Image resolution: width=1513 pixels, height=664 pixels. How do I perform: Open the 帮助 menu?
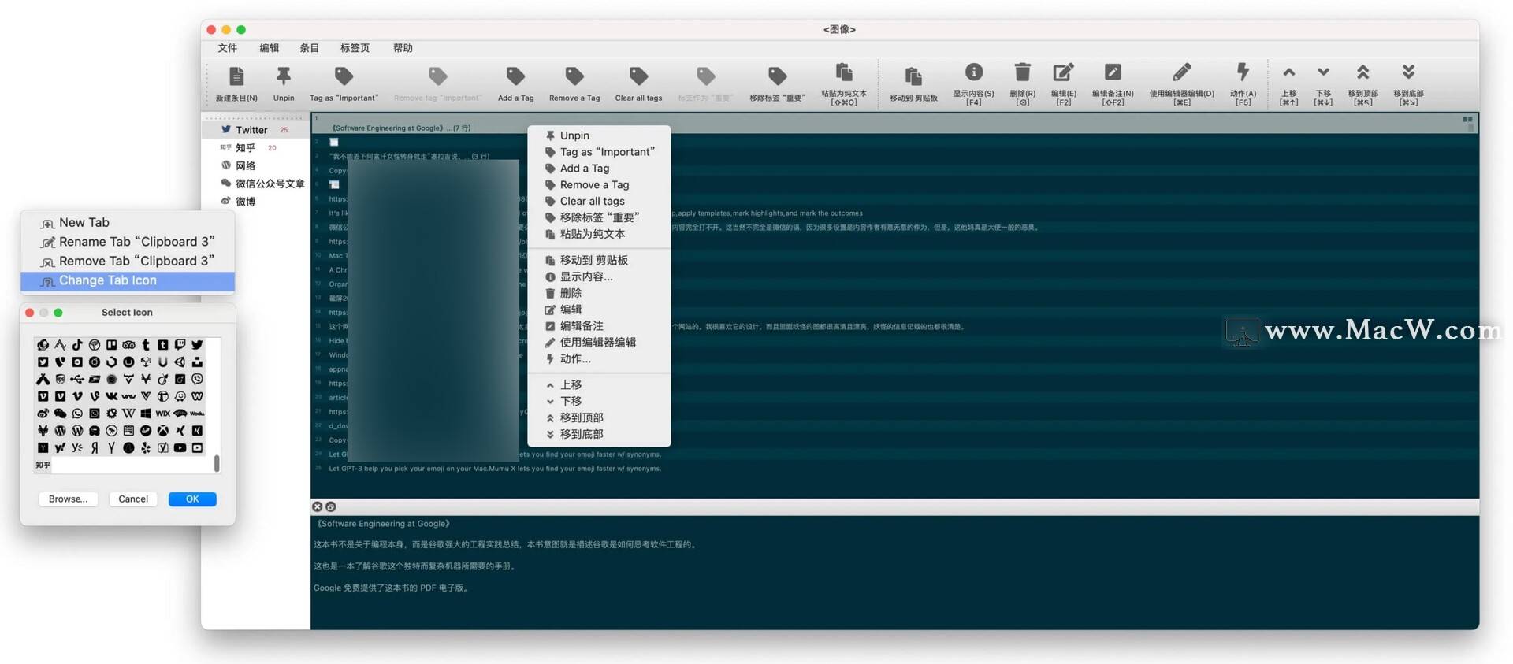point(403,48)
